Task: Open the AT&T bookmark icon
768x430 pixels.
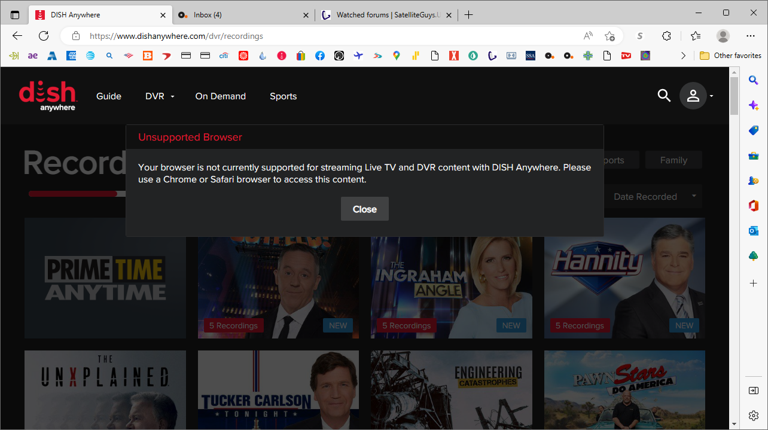Action: 90,56
